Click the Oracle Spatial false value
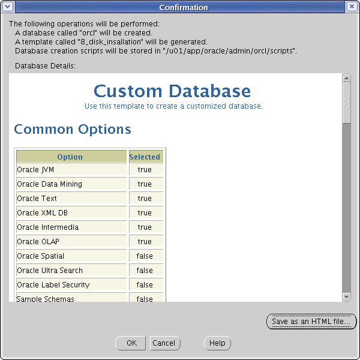360x360 pixels. tap(146, 256)
